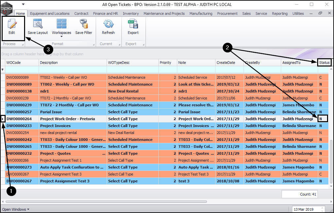The image size is (334, 213).
Task: Refresh the ticket list
Action: point(108,24)
